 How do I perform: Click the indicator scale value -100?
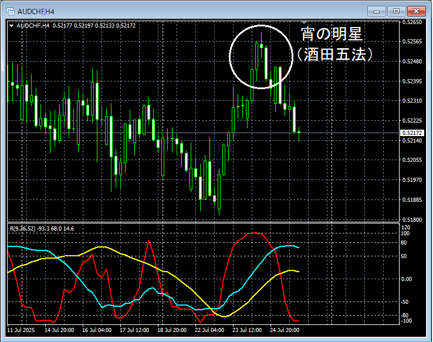click(x=406, y=321)
